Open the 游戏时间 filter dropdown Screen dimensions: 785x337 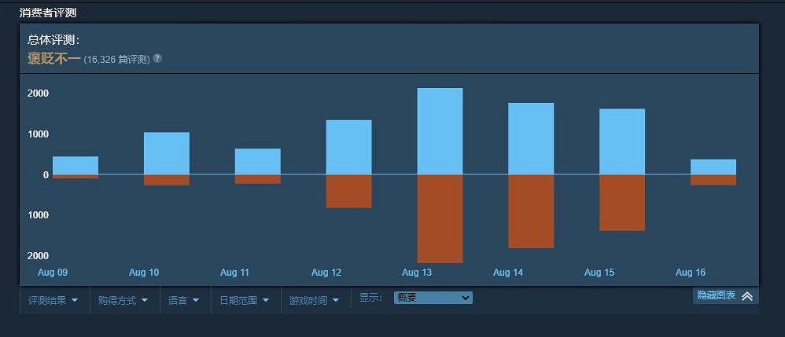[314, 300]
